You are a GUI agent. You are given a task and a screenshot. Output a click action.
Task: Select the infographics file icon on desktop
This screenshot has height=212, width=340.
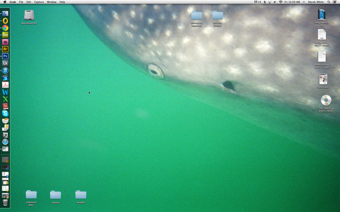point(322,15)
